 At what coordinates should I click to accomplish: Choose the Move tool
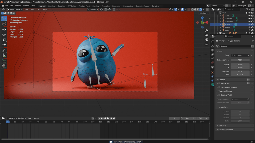(x=4, y=29)
